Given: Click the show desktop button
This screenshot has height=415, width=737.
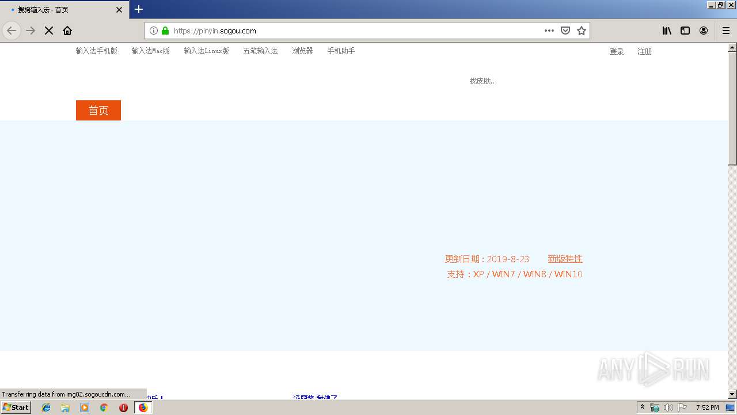Looking at the screenshot, I should (731, 408).
